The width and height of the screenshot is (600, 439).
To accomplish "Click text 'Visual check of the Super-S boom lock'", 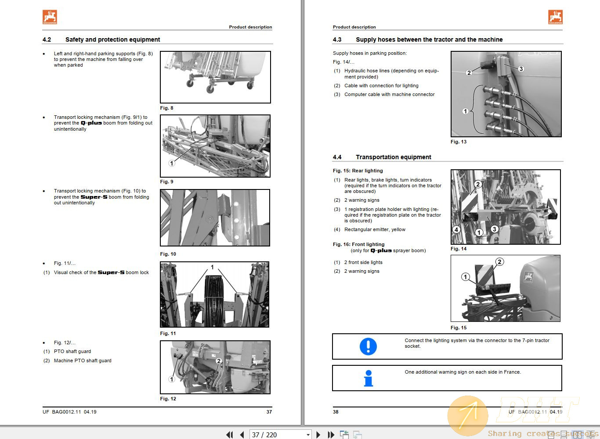I will (101, 272).
